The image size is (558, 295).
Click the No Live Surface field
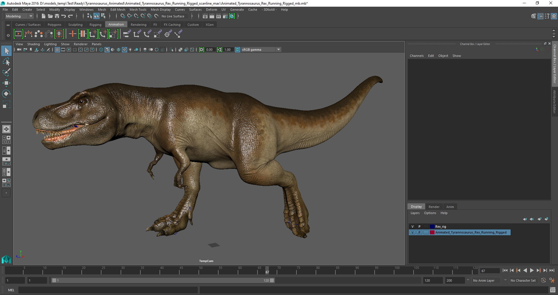pyautogui.click(x=174, y=16)
